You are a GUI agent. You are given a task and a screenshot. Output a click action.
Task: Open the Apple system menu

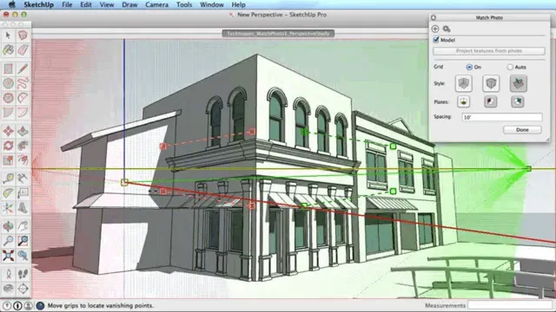pos(12,4)
